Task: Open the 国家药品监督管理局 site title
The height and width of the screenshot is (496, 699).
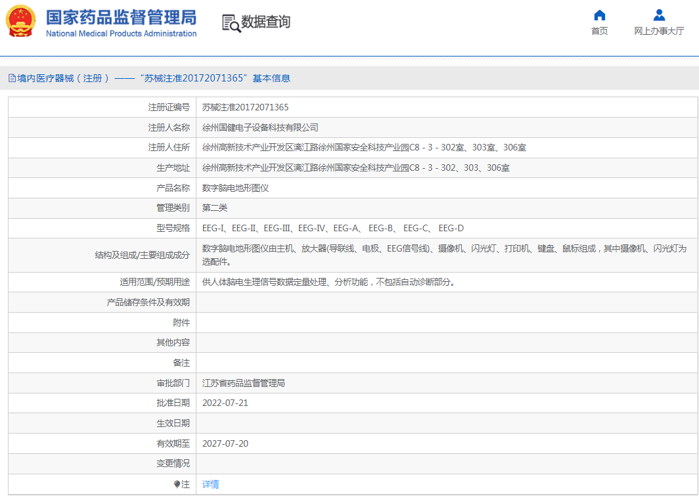Action: point(121,16)
